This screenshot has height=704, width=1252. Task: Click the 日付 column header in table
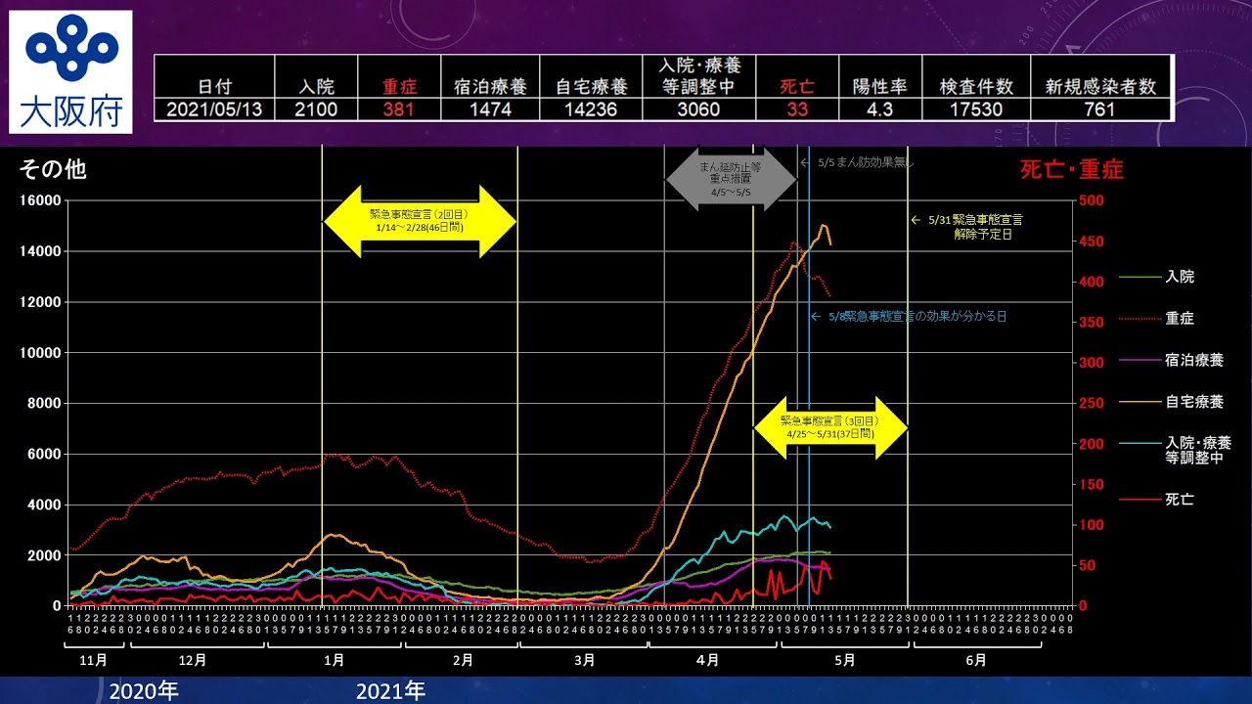click(214, 87)
